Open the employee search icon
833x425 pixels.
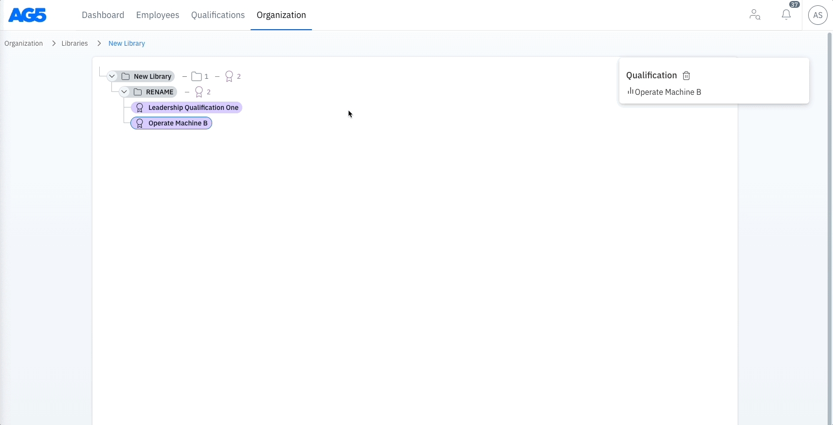[755, 15]
